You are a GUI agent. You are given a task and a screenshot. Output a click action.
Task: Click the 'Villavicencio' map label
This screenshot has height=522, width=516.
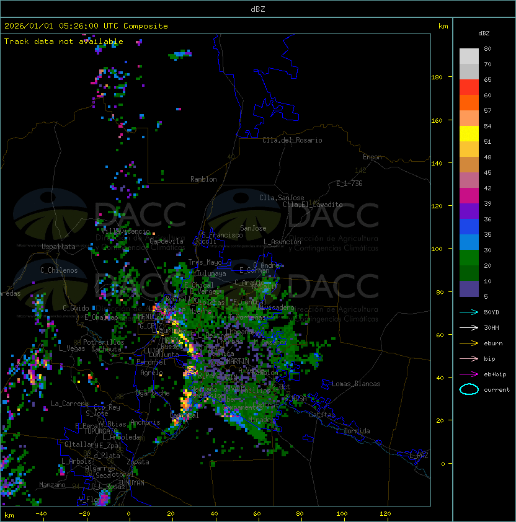pos(125,231)
